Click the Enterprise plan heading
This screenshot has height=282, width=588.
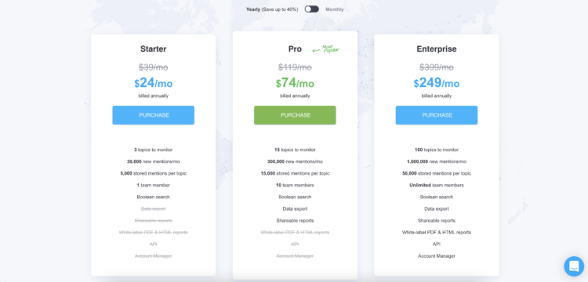point(437,49)
